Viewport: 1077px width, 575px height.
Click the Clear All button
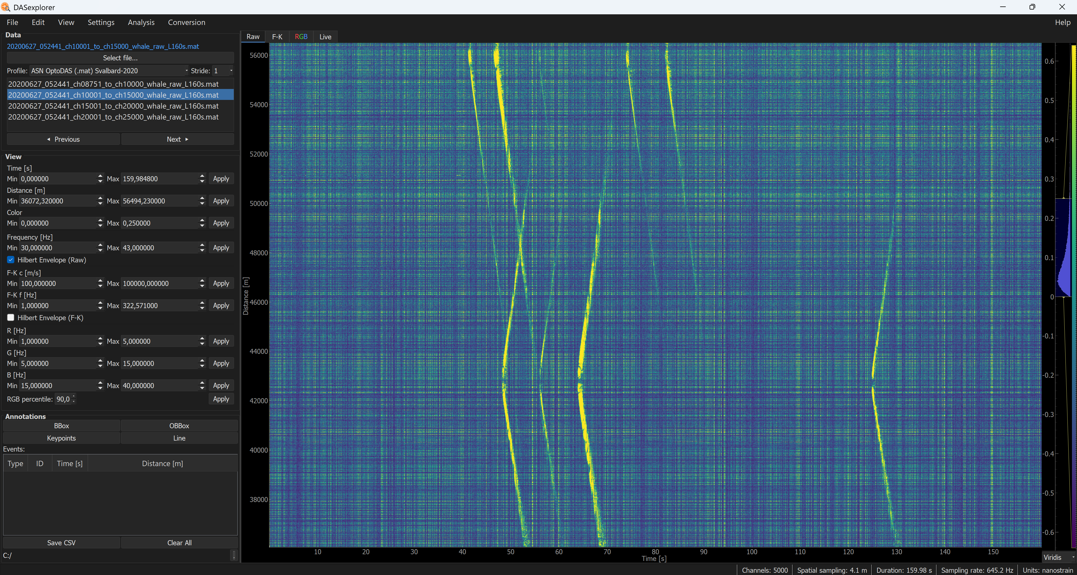tap(179, 542)
